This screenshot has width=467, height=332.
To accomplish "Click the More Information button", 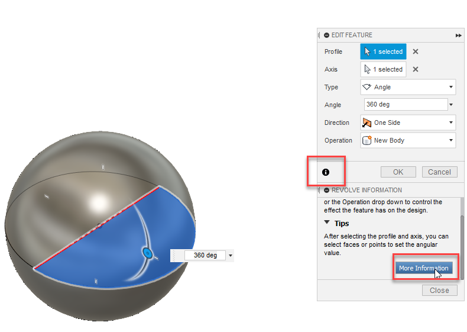I will tap(424, 268).
